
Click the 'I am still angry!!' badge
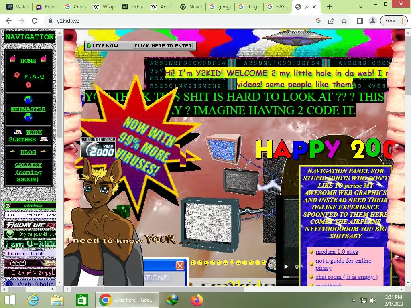30,273
